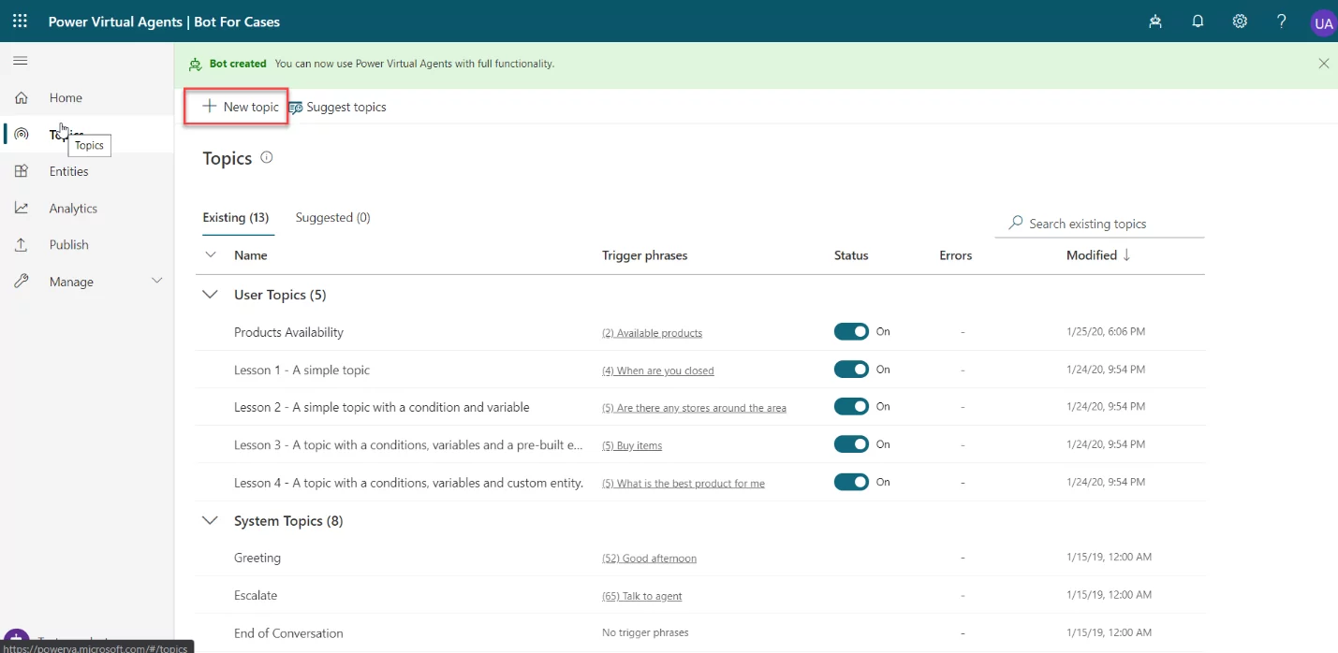This screenshot has width=1338, height=653.
Task: Open the Good afternoon trigger phrases link
Action: coord(650,559)
